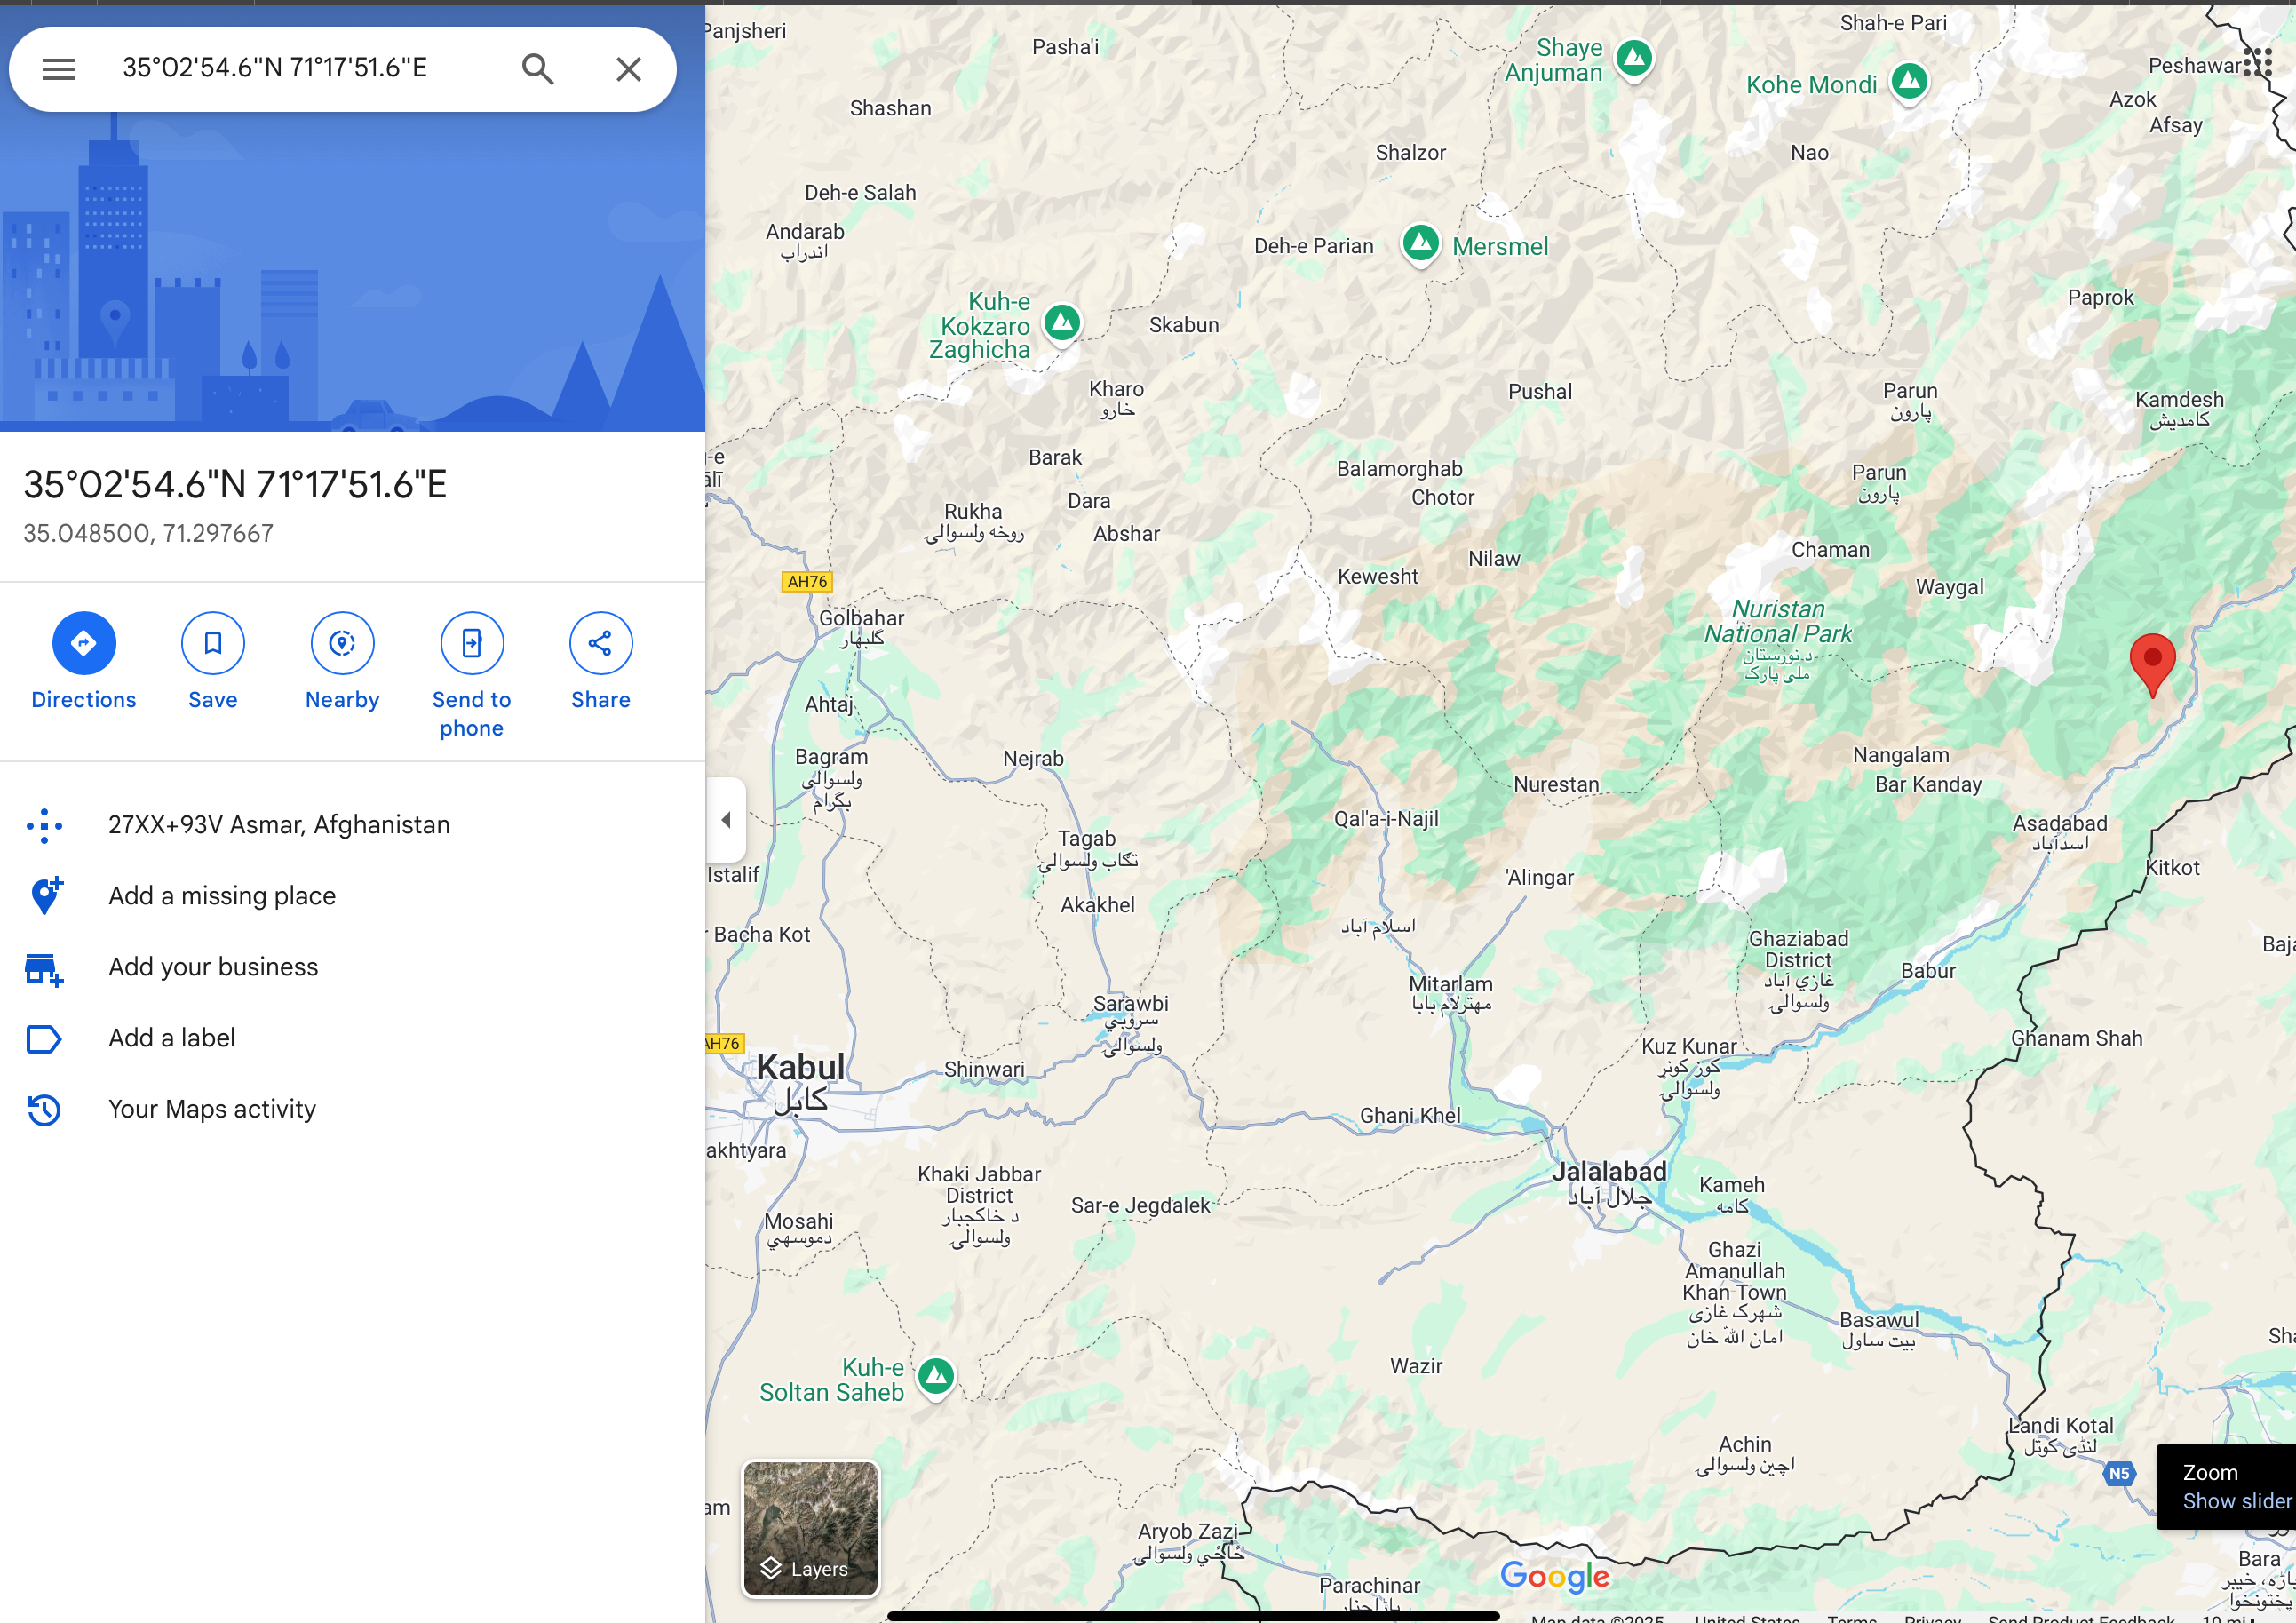Open the Layers map type thumbnail
2296x1623 pixels.
click(810, 1528)
